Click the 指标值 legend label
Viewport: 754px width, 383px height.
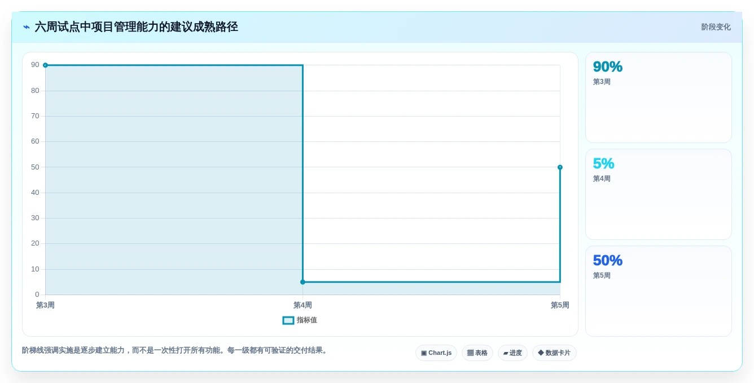tap(307, 320)
